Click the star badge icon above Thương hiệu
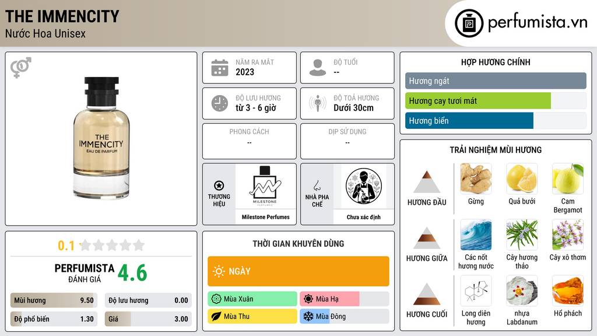The image size is (597, 336). pos(219,185)
